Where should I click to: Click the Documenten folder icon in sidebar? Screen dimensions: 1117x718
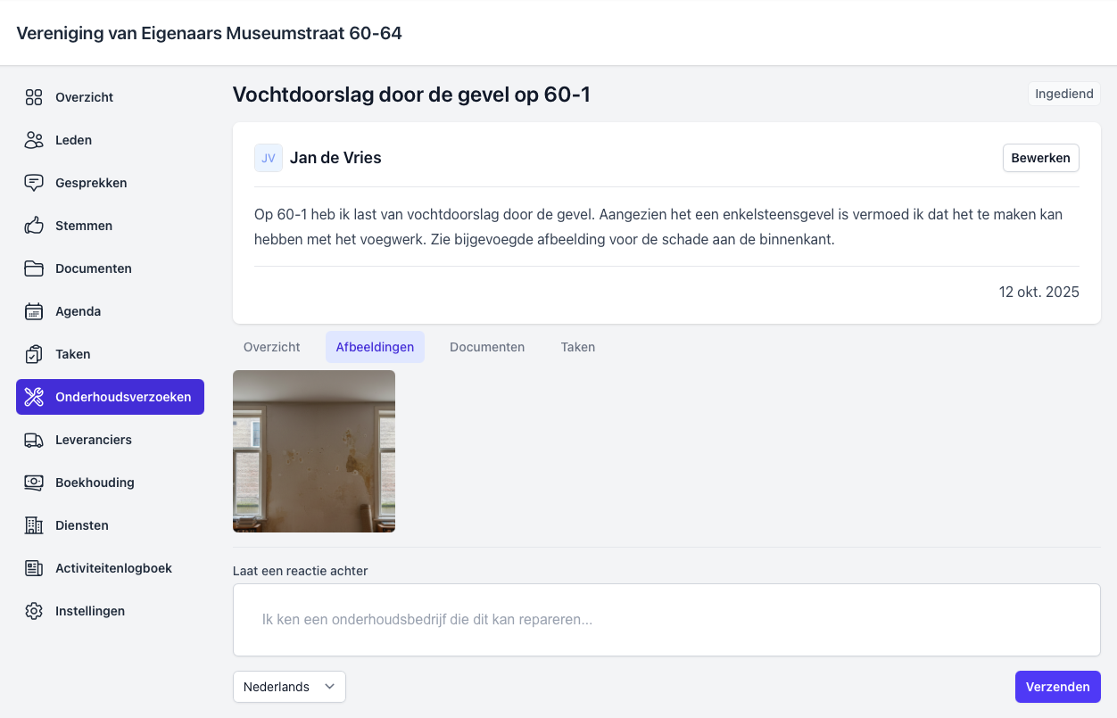(x=34, y=268)
